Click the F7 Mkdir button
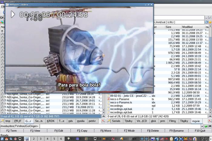The height and width of the screenshot is (141, 212). (129, 131)
